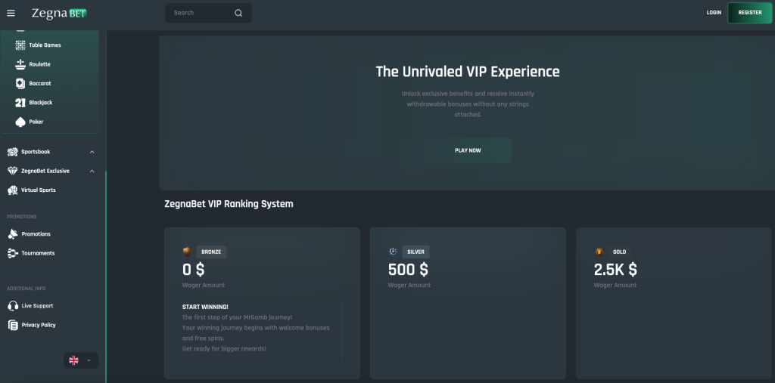Click the BRONZE tier label

[x=211, y=252]
